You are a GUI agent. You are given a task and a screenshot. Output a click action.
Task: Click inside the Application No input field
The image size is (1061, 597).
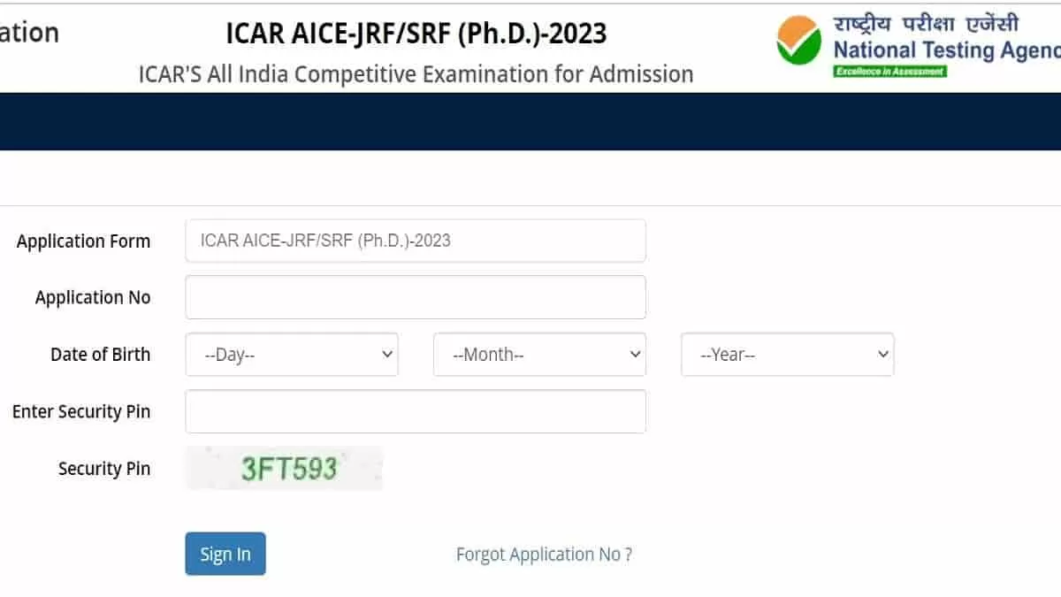(416, 297)
